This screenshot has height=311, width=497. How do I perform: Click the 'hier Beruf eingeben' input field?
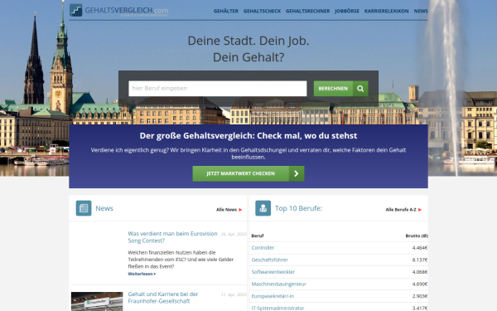point(218,89)
